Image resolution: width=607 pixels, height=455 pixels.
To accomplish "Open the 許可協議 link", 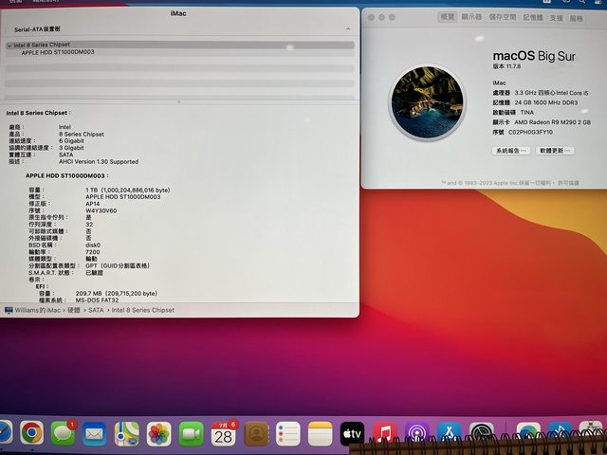I will pos(568,183).
